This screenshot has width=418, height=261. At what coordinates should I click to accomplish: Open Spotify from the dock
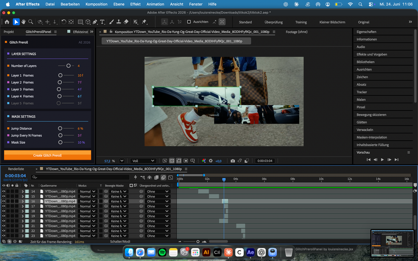[162, 252]
